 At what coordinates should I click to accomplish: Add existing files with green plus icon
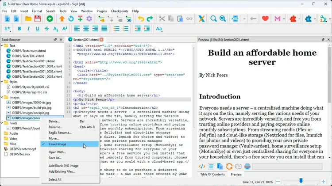pos(50,19)
